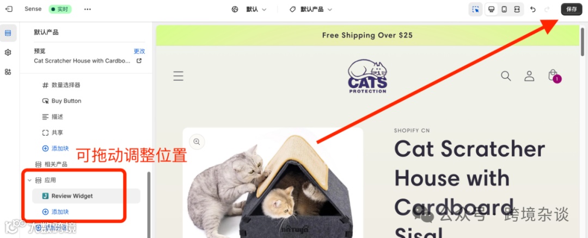
Task: Open preview product in external link icon
Action: (x=139, y=61)
